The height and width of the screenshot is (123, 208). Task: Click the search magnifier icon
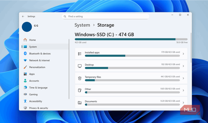pos(65,16)
